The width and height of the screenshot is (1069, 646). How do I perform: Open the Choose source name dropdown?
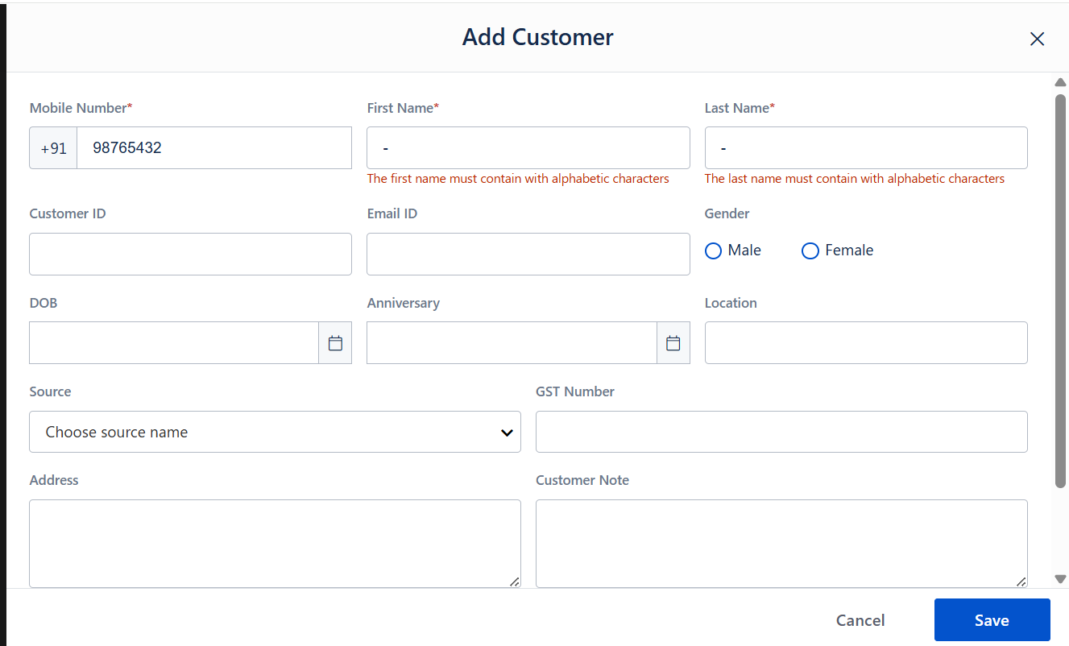click(275, 432)
